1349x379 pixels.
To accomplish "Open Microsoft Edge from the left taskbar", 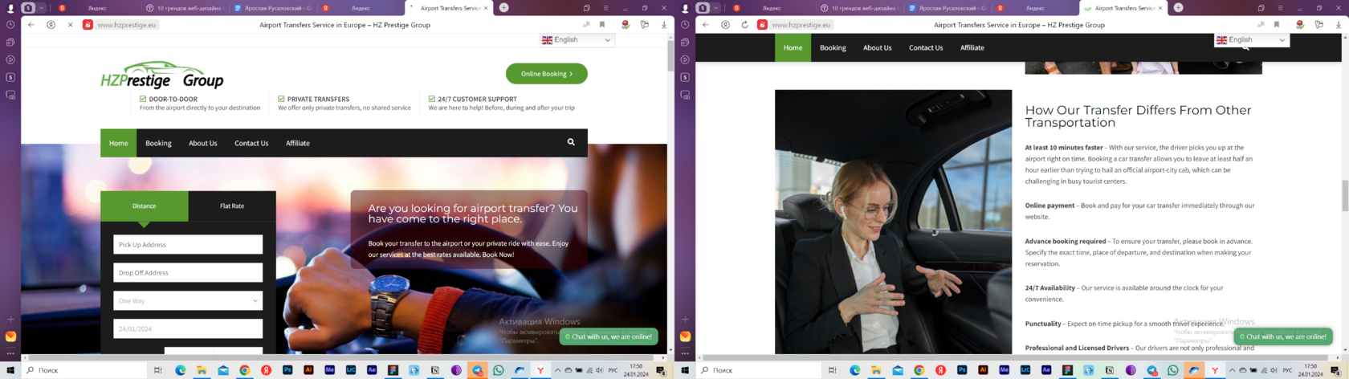I will pyautogui.click(x=181, y=370).
